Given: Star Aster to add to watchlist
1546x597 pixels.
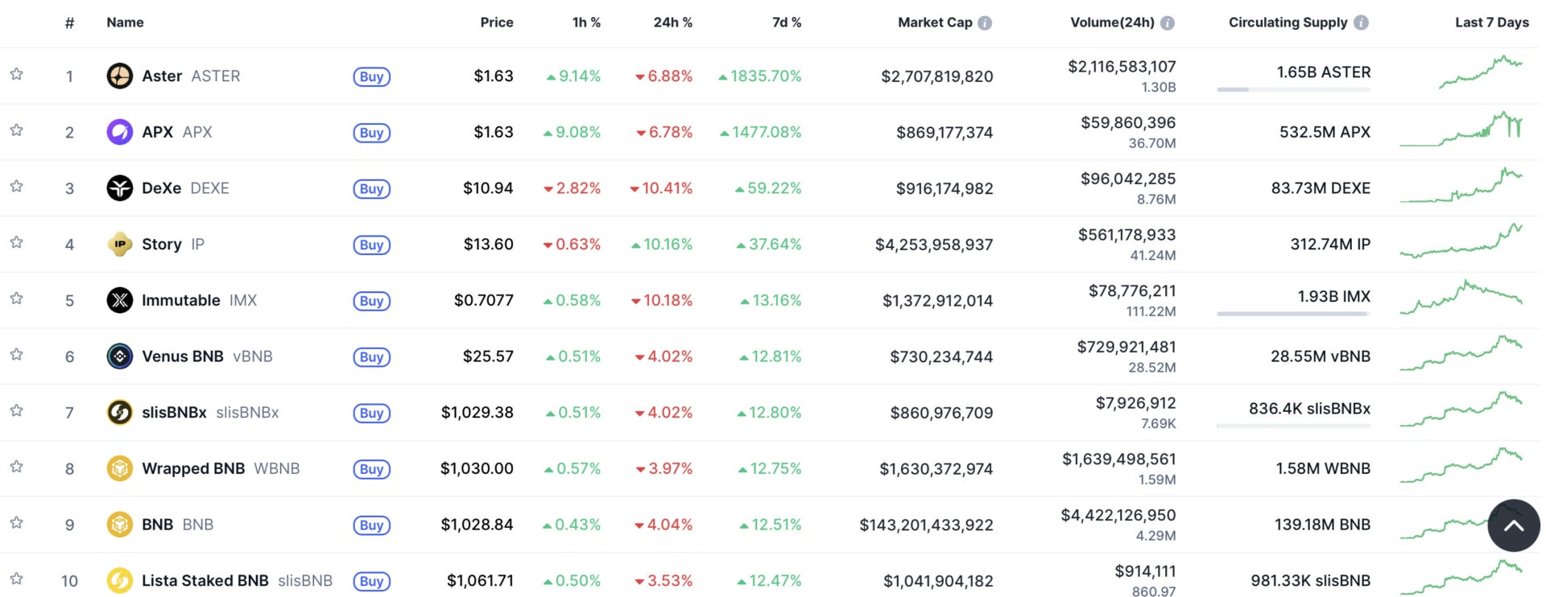Looking at the screenshot, I should [x=16, y=75].
